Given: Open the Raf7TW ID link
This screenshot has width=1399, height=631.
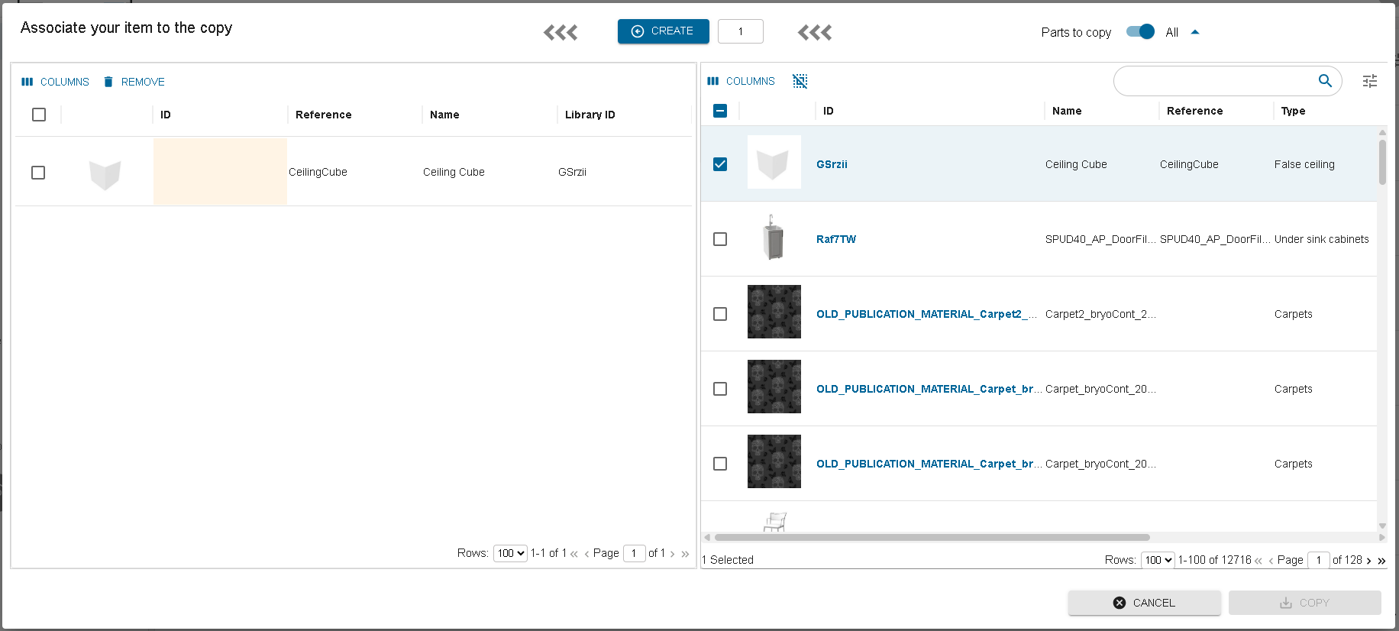Looking at the screenshot, I should (836, 239).
